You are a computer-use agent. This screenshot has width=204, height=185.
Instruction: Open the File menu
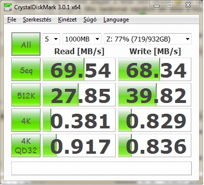coord(12,20)
